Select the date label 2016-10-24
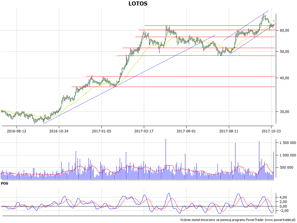Image resolution: width=297 pixels, height=223 pixels. point(59,131)
